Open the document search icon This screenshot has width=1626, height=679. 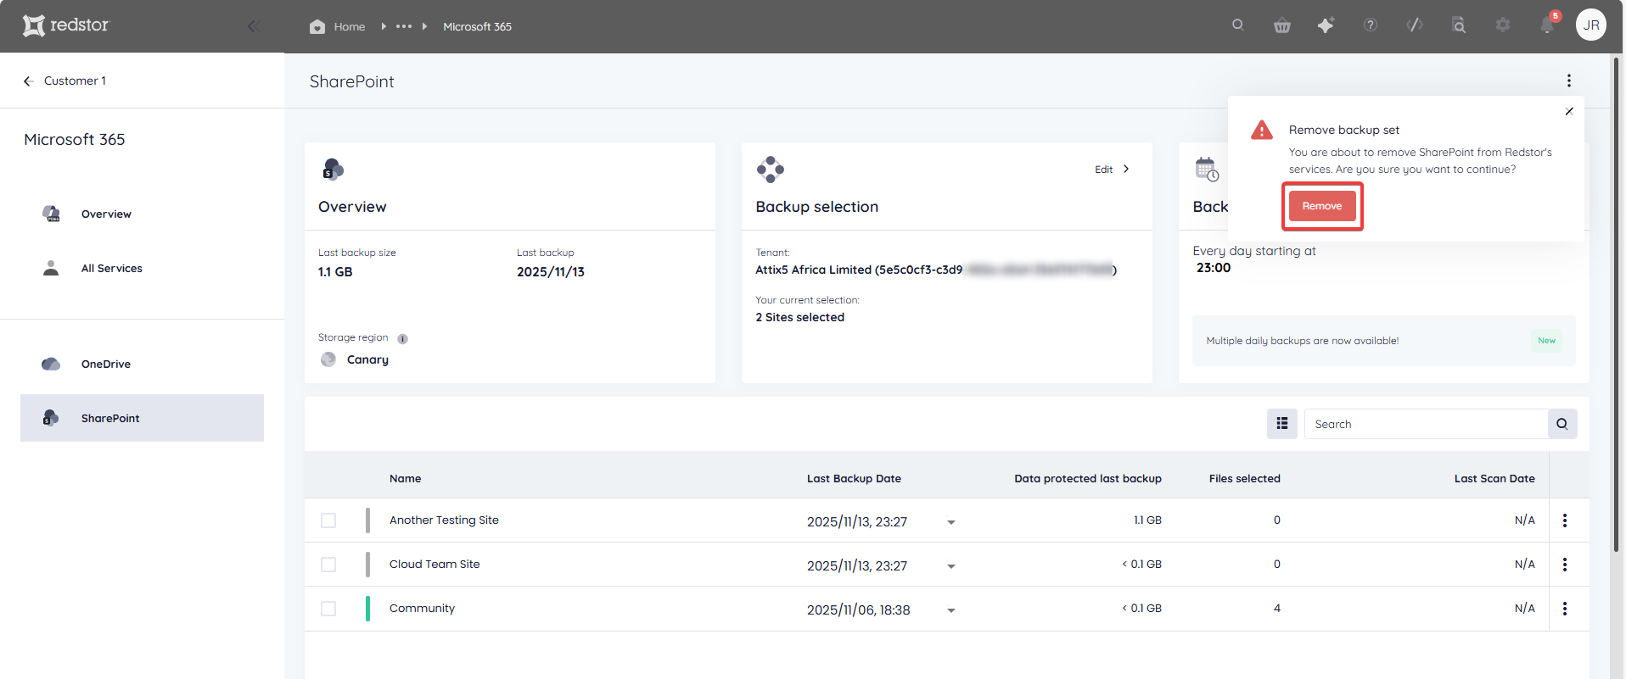tap(1459, 25)
